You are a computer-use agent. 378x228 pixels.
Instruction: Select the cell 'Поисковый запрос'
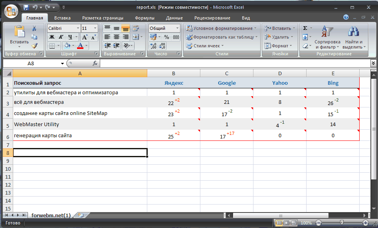[80, 83]
